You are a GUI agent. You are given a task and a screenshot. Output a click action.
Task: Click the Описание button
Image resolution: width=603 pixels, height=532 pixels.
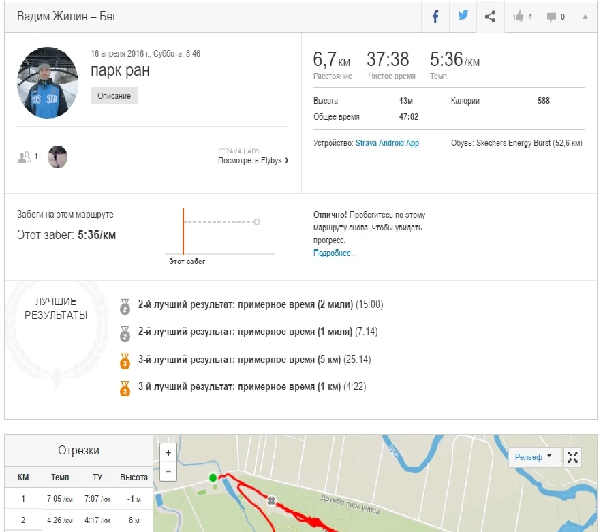(114, 96)
